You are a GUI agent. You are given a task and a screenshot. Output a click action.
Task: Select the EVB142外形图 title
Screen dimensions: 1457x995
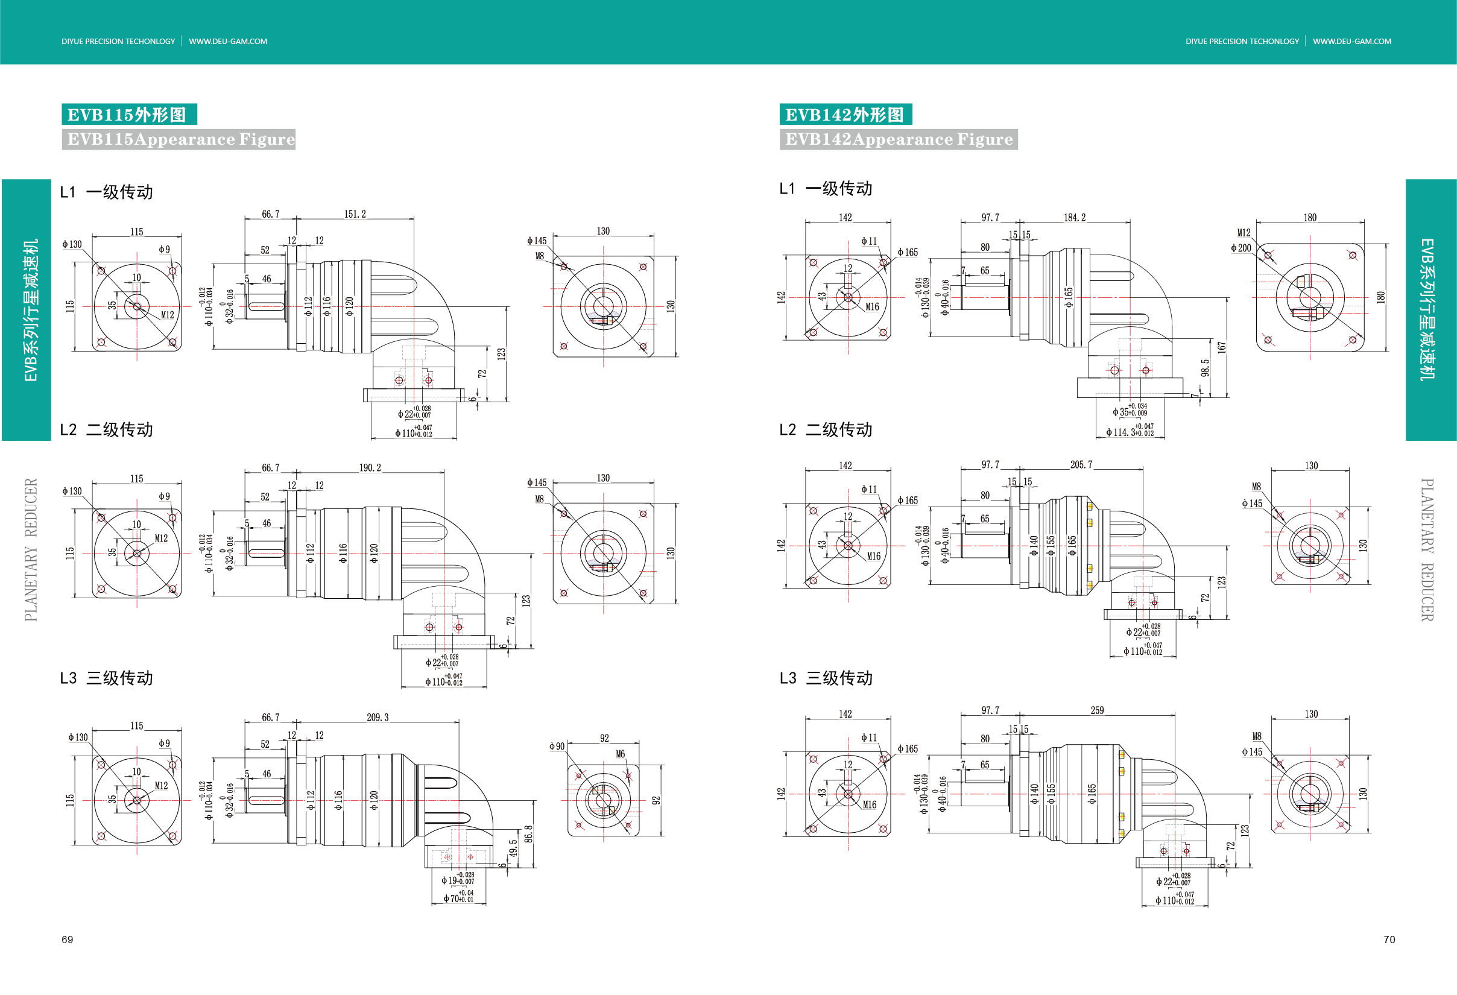pos(845,114)
